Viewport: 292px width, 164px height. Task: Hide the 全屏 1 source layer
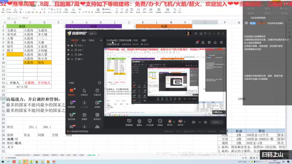pyautogui.click(x=68, y=54)
